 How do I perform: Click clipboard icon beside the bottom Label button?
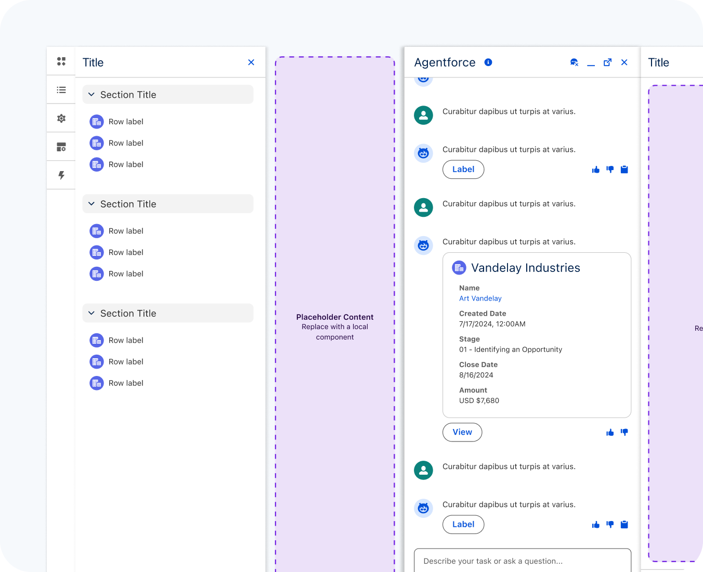click(624, 525)
